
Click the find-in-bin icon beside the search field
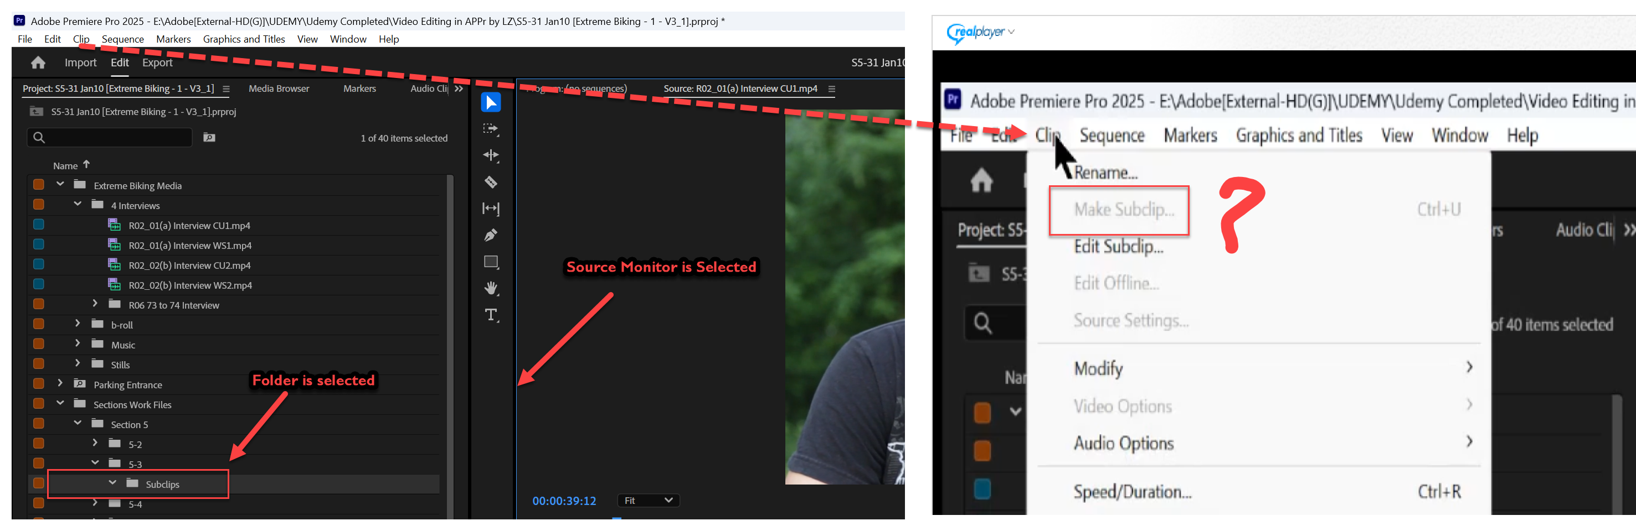[x=209, y=137]
